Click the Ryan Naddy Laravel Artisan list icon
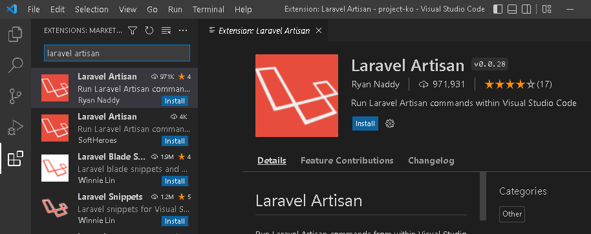 (55, 88)
